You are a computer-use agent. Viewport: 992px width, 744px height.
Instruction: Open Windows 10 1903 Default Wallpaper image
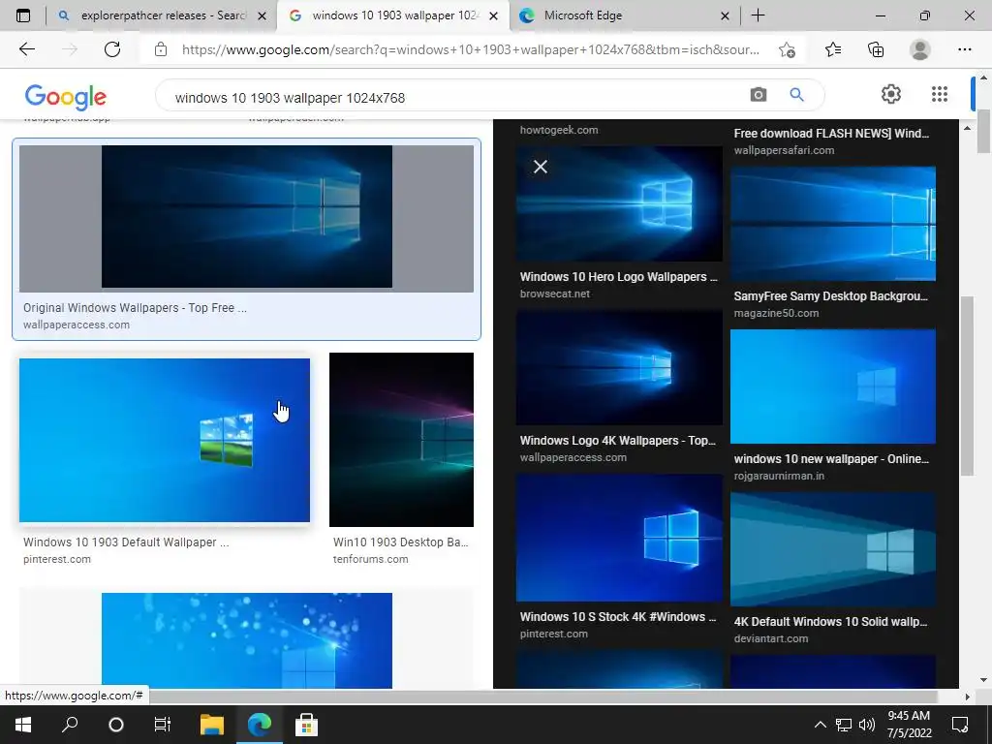click(x=165, y=441)
